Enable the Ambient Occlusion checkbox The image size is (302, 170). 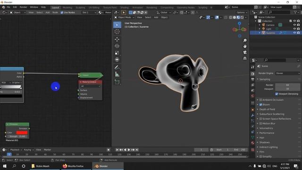[x=260, y=100]
